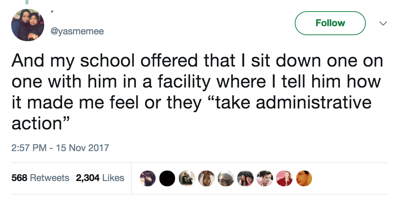Image resolution: width=398 pixels, height=199 pixels.
Task: Click the sixth liker avatar showing two people
Action: coord(245,178)
